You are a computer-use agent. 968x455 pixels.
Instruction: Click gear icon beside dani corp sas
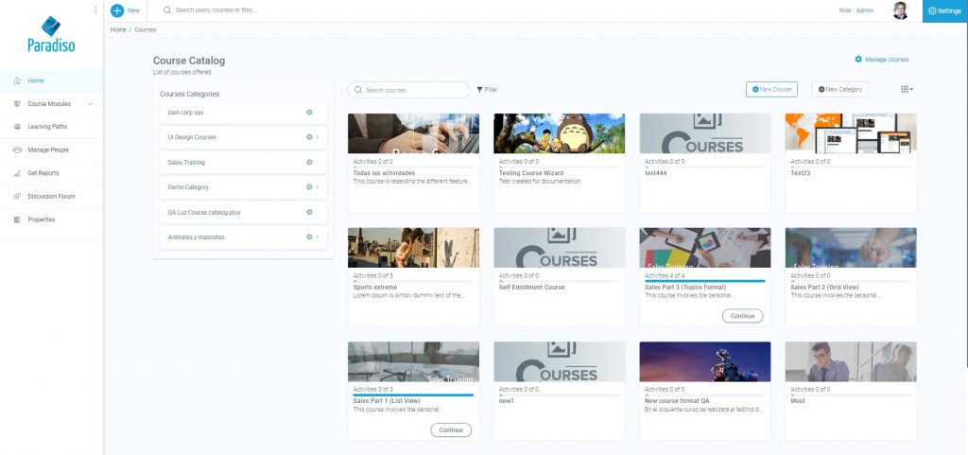(x=309, y=113)
